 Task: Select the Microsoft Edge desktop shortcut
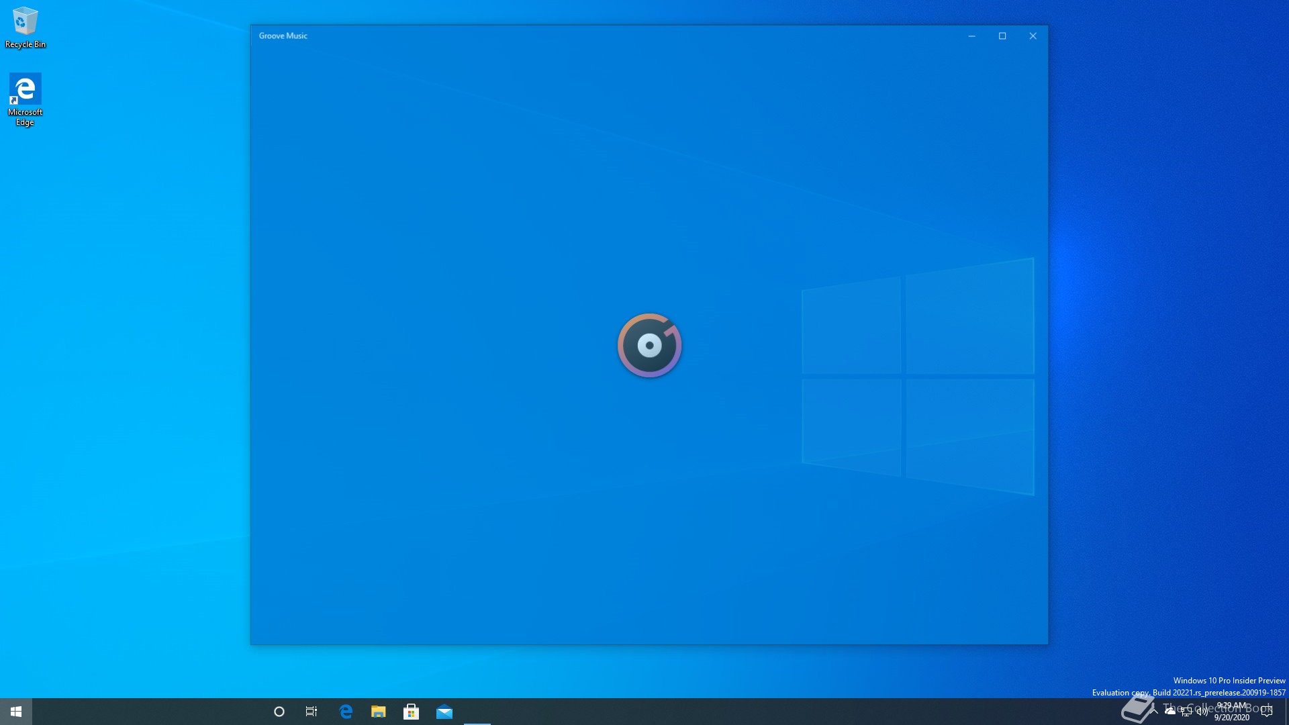(x=25, y=99)
